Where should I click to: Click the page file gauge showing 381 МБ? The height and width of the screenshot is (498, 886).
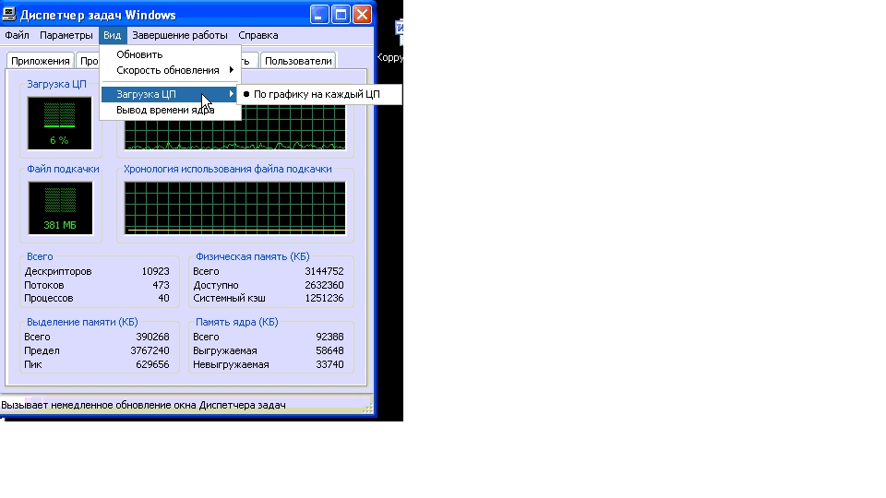tap(60, 207)
